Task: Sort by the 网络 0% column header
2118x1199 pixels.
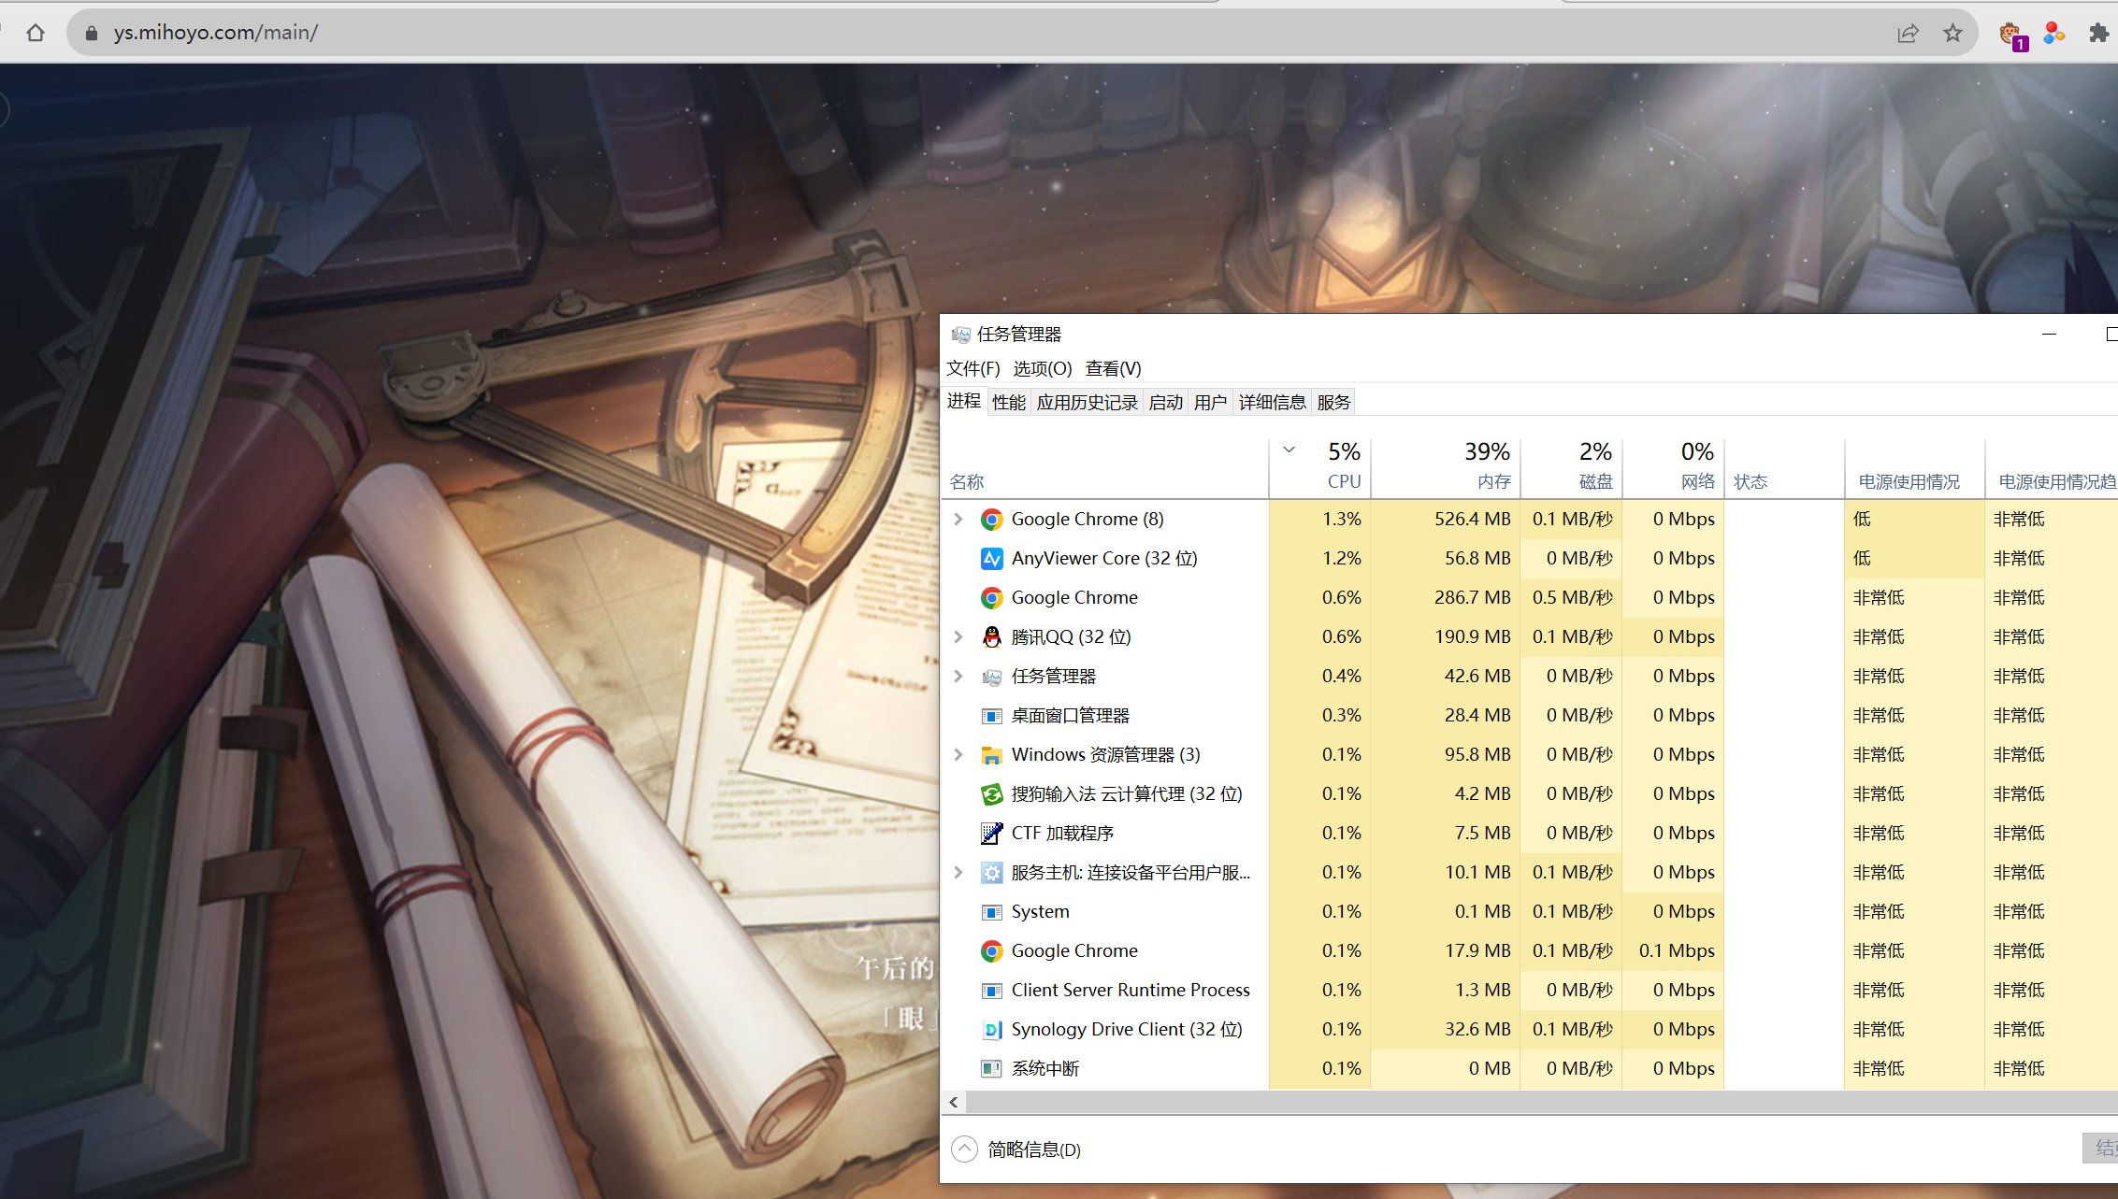Action: [1674, 469]
